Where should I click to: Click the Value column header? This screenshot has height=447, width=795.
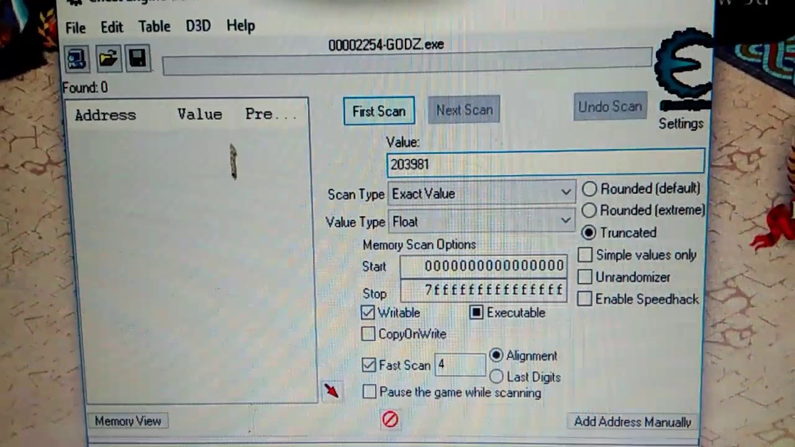click(x=199, y=114)
